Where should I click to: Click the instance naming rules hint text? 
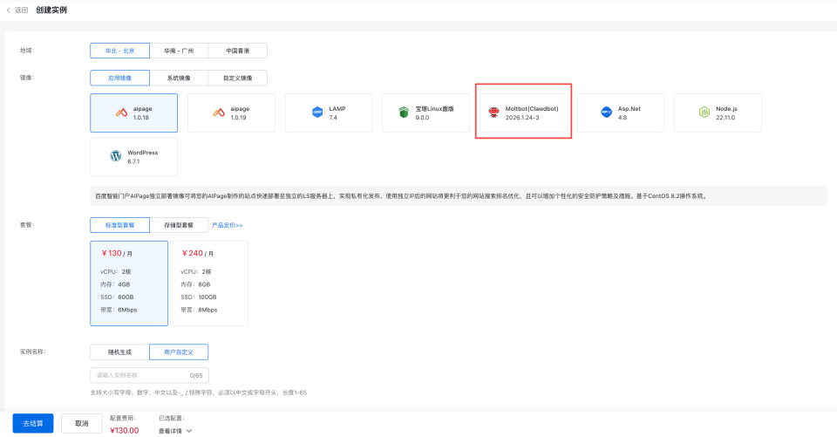tap(199, 393)
